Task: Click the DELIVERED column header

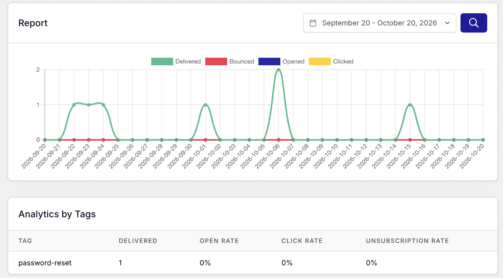Action: [138, 241]
